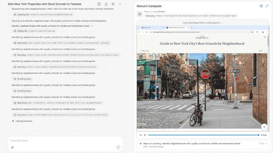Screen dimensions: 273x153
Task: Click the share icon beside task title
Action: coord(106,4)
